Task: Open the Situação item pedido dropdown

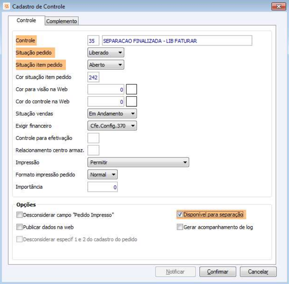Action: [x=106, y=65]
